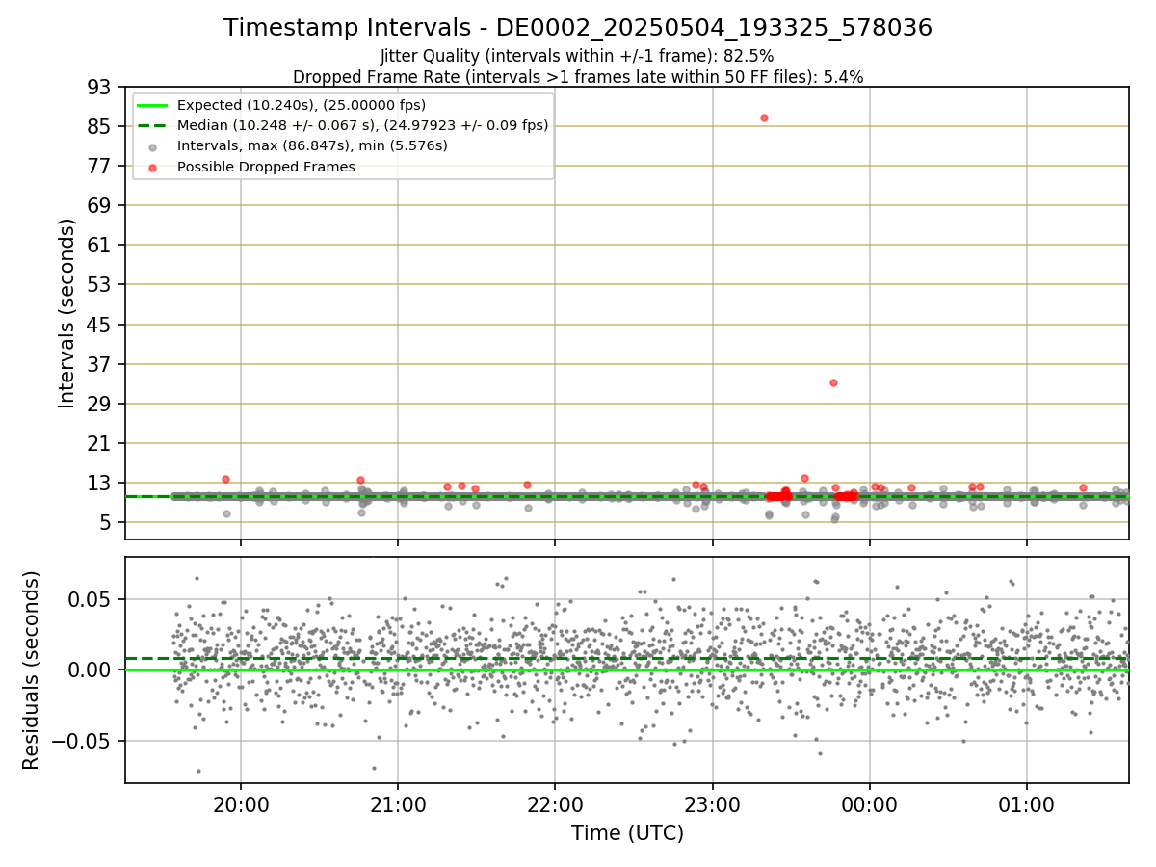Click the 'Jitter Quality' 82.5% subtitle line
This screenshot has width=1156, height=867.
pos(577,56)
